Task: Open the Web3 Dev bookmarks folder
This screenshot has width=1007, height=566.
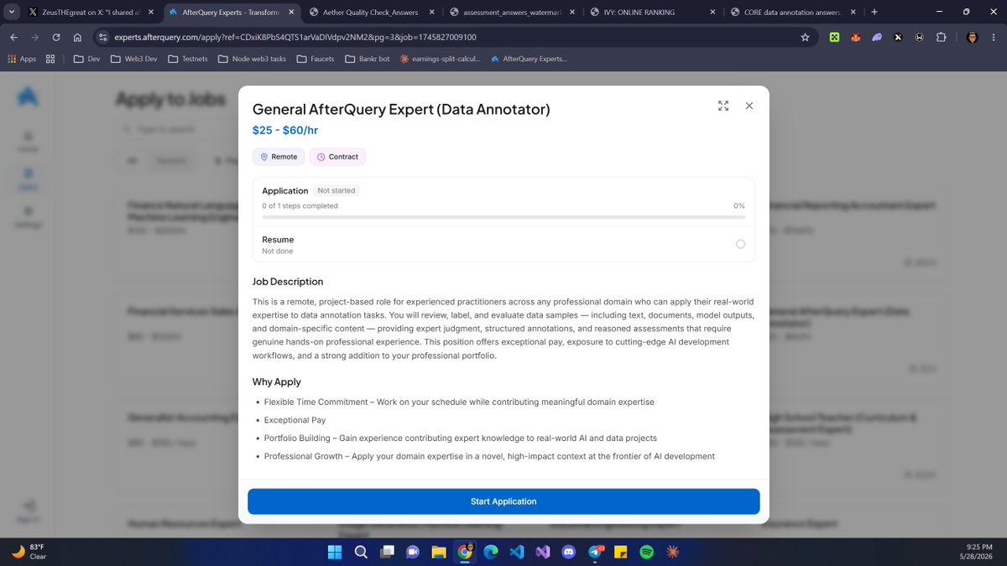Action: click(x=133, y=59)
